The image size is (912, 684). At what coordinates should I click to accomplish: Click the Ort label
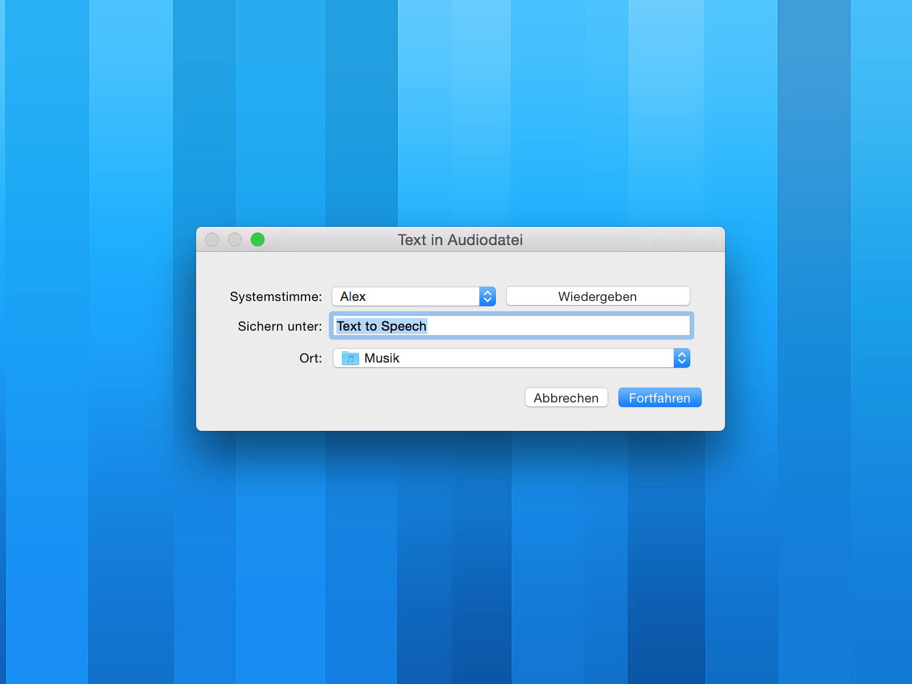[x=311, y=358]
